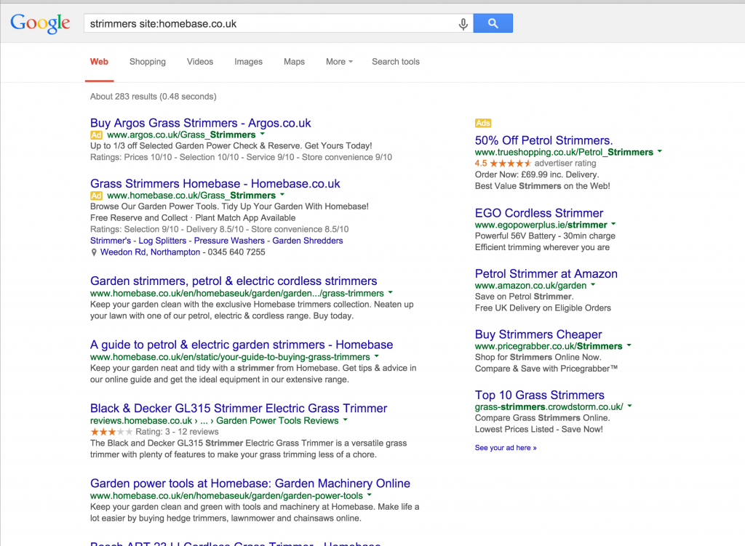
Task: Activate voice search microphone icon
Action: click(x=463, y=23)
